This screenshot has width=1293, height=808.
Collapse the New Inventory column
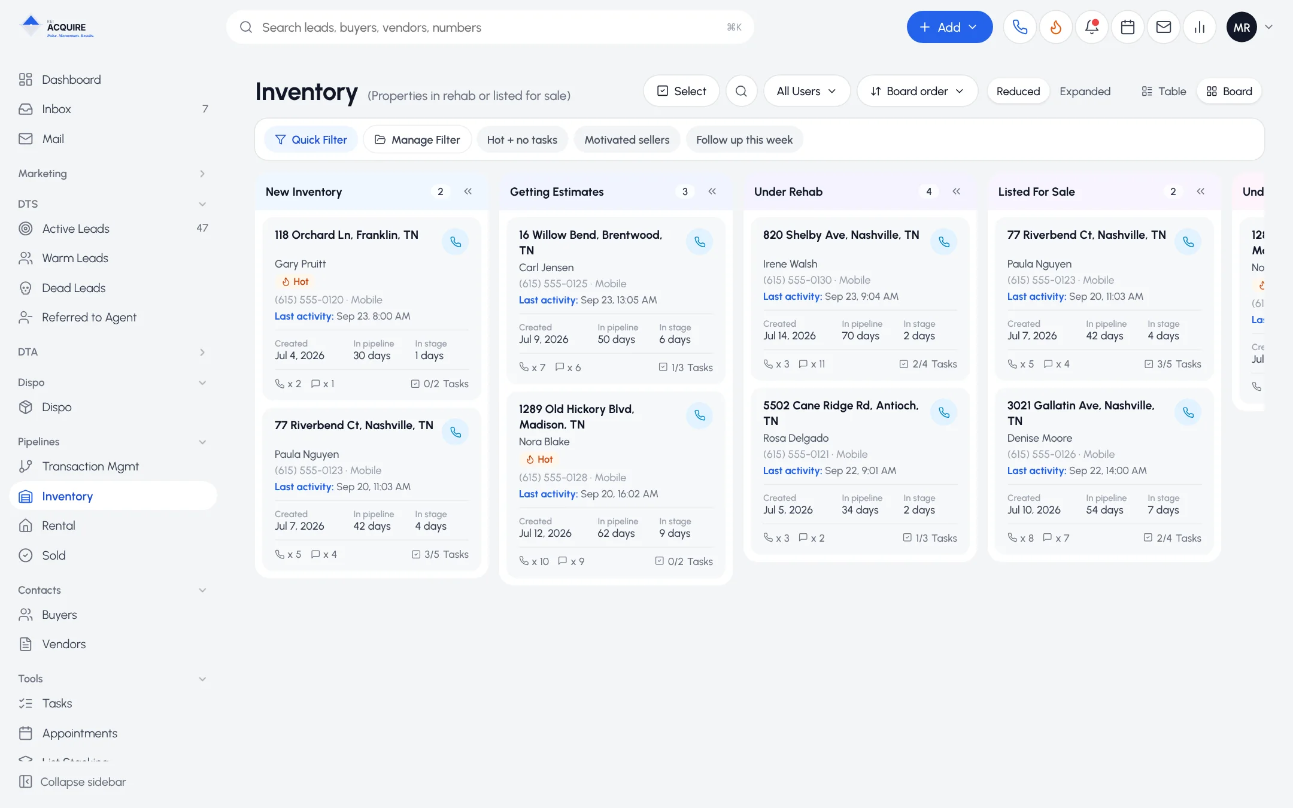468,192
